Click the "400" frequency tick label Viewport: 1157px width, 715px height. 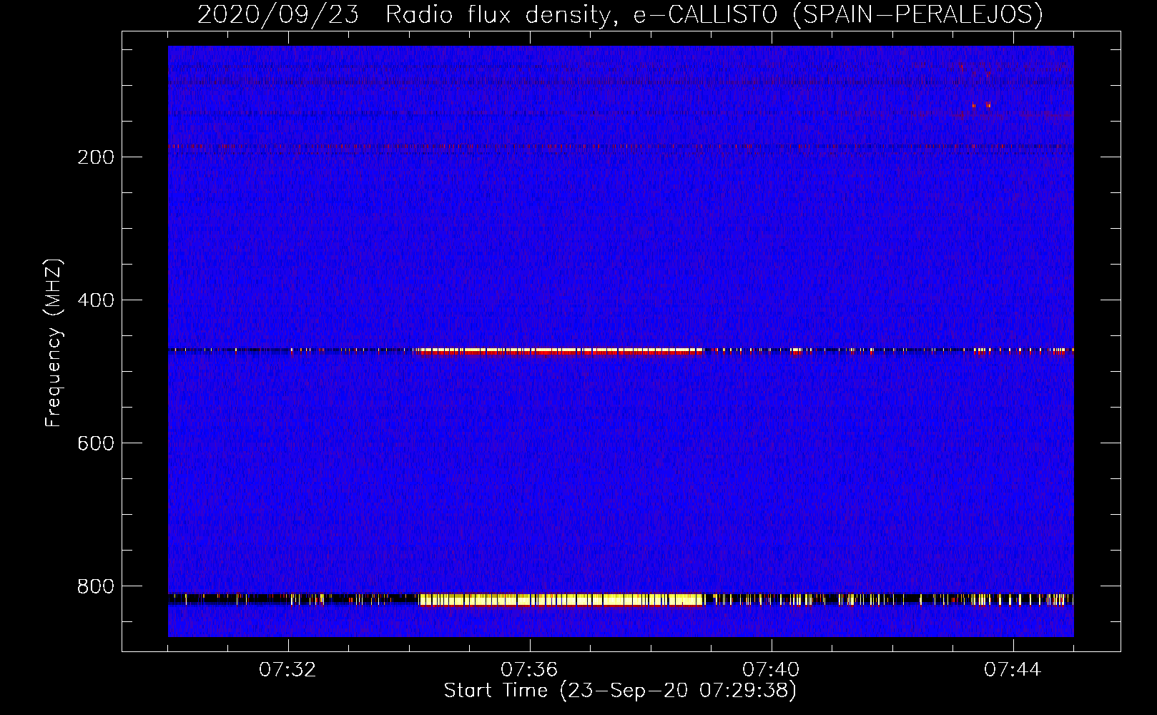tap(96, 300)
